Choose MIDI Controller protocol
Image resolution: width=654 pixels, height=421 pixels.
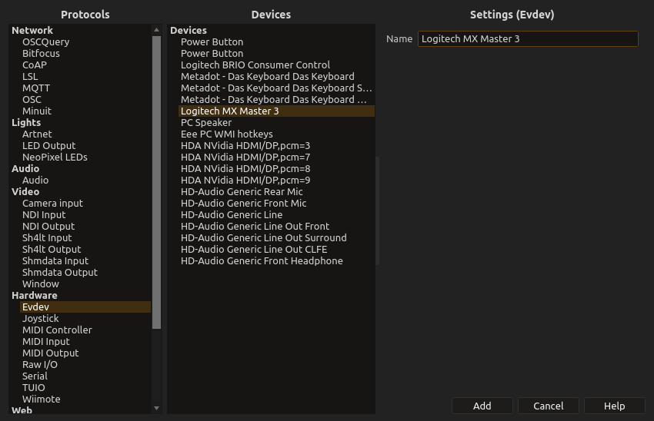click(x=57, y=330)
